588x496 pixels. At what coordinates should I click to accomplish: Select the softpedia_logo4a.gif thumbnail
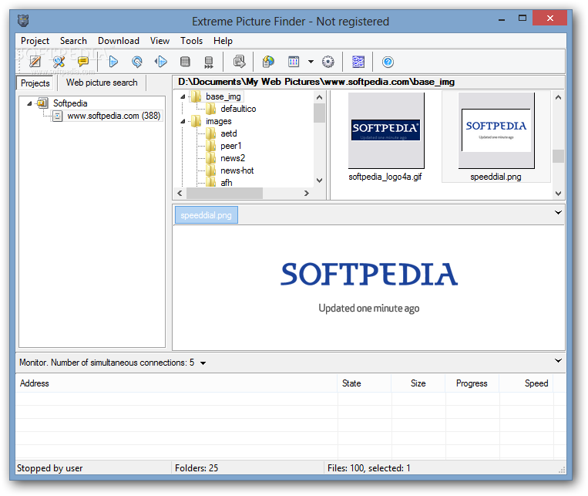coord(385,137)
